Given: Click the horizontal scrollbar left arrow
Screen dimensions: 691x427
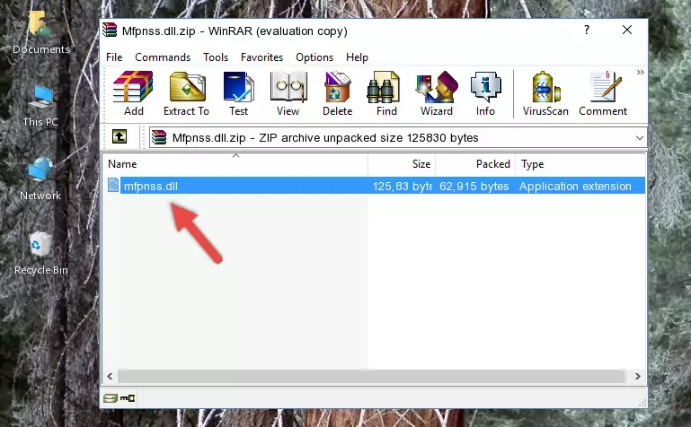Looking at the screenshot, I should tap(111, 377).
